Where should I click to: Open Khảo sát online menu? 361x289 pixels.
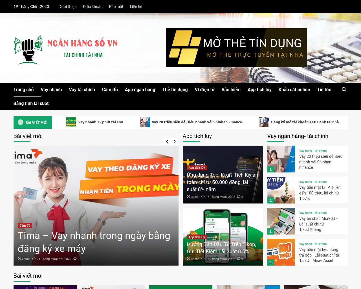(294, 89)
